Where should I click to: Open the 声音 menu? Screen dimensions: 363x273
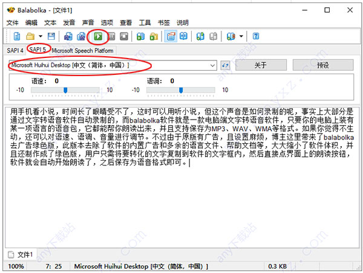pos(88,23)
